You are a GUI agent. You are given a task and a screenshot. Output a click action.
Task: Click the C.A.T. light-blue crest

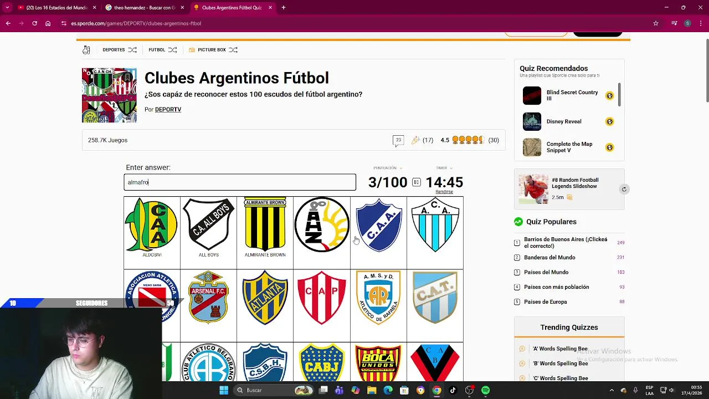click(435, 297)
